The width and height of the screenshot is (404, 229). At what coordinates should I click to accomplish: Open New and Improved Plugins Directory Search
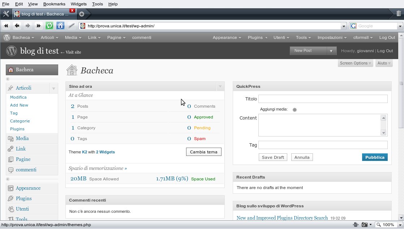282,218
